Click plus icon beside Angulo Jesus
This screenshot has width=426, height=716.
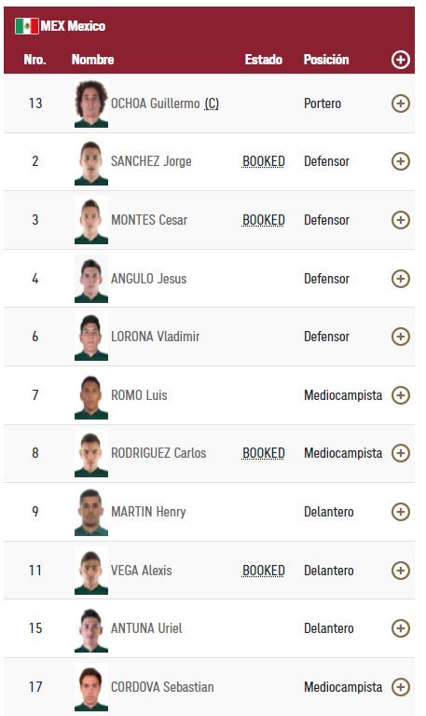(x=401, y=278)
